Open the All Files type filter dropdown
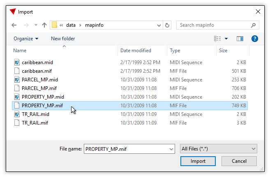 click(x=219, y=149)
